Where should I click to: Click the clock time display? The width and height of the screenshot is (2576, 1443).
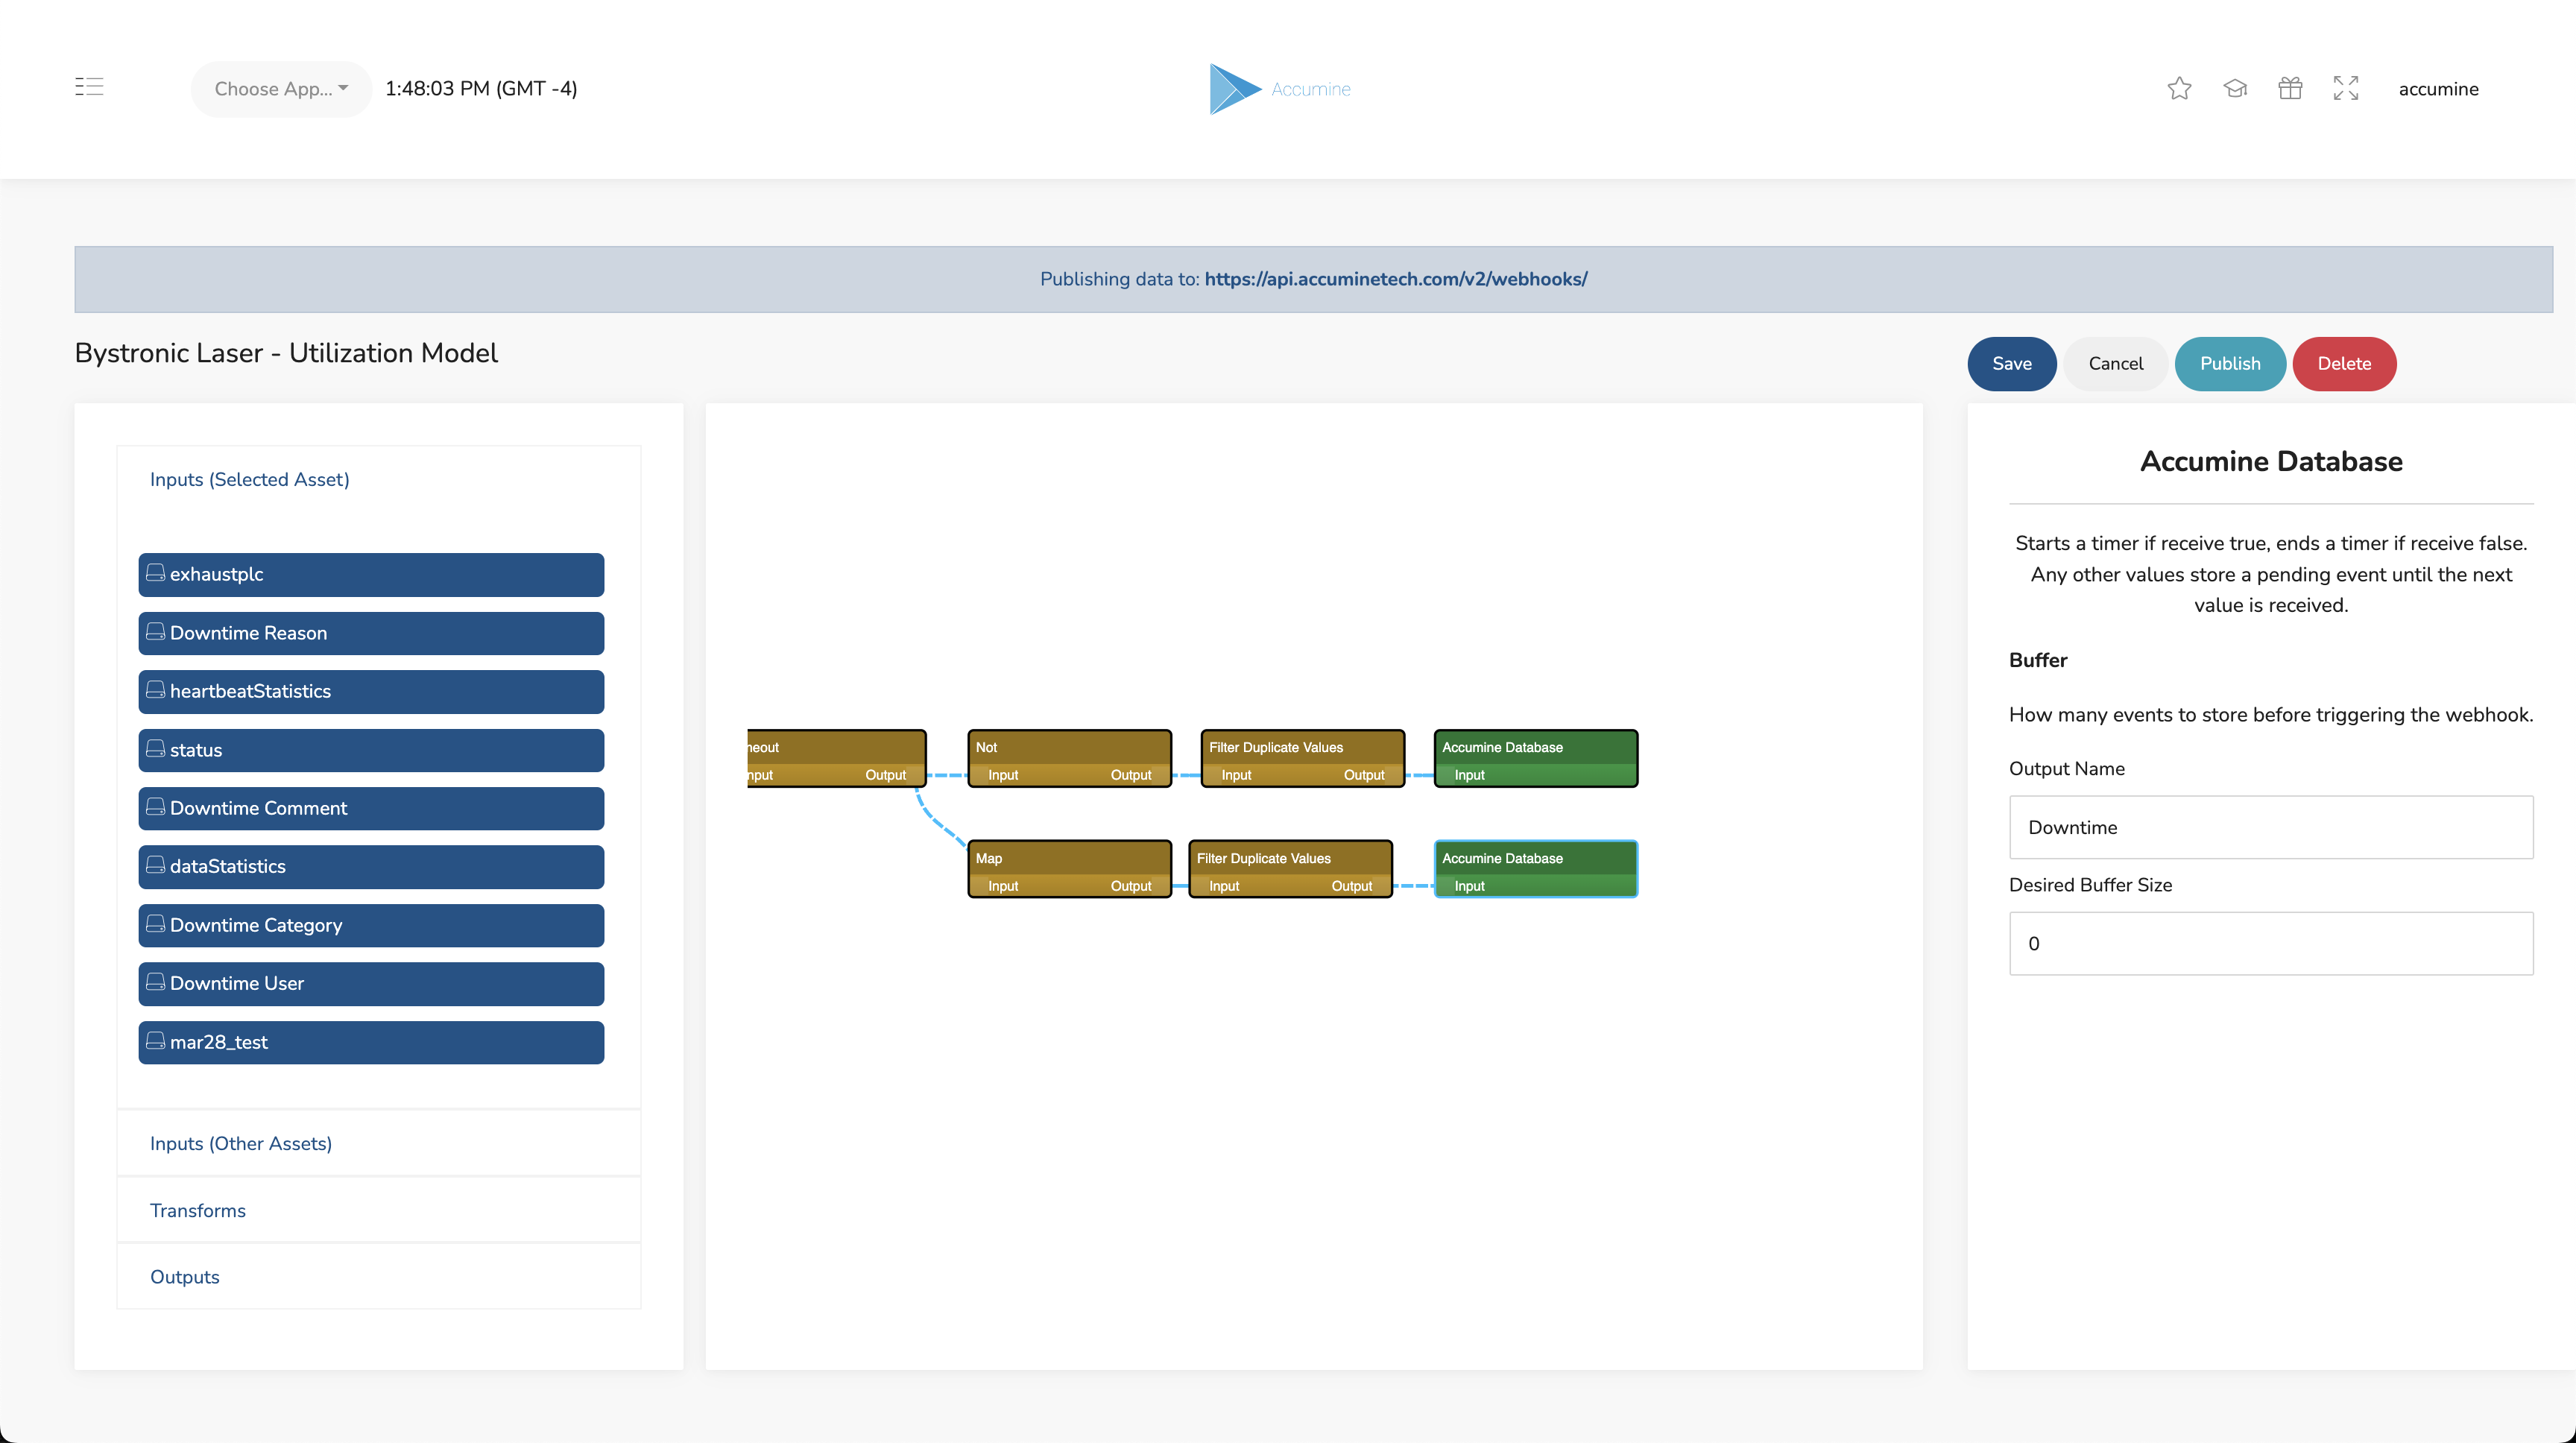click(481, 89)
